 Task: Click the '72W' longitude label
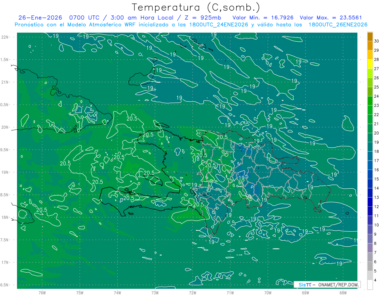click(x=193, y=293)
